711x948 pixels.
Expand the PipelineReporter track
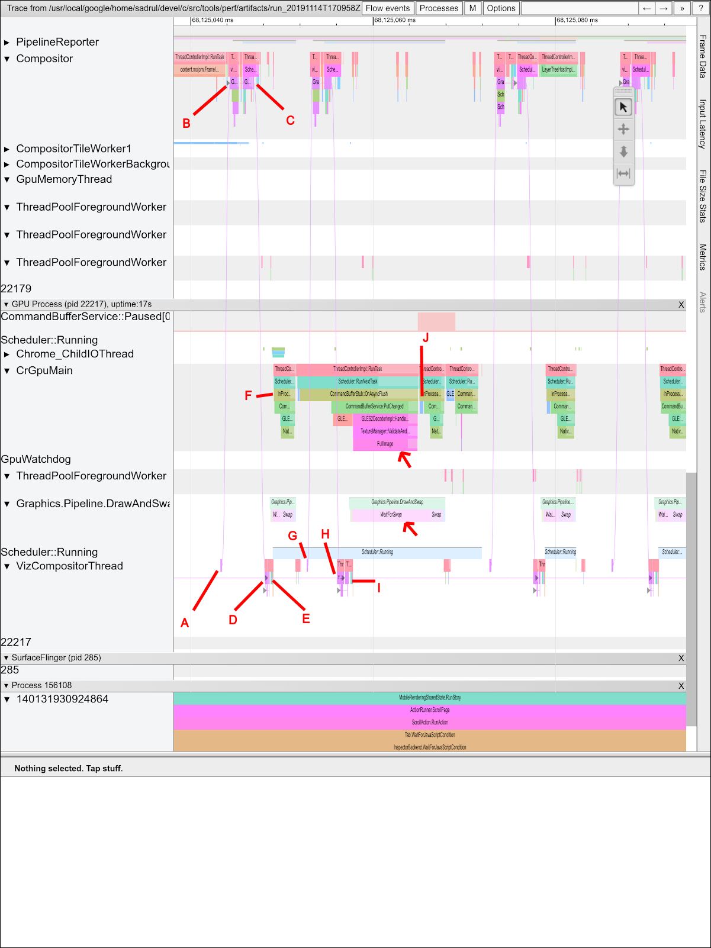(x=7, y=43)
